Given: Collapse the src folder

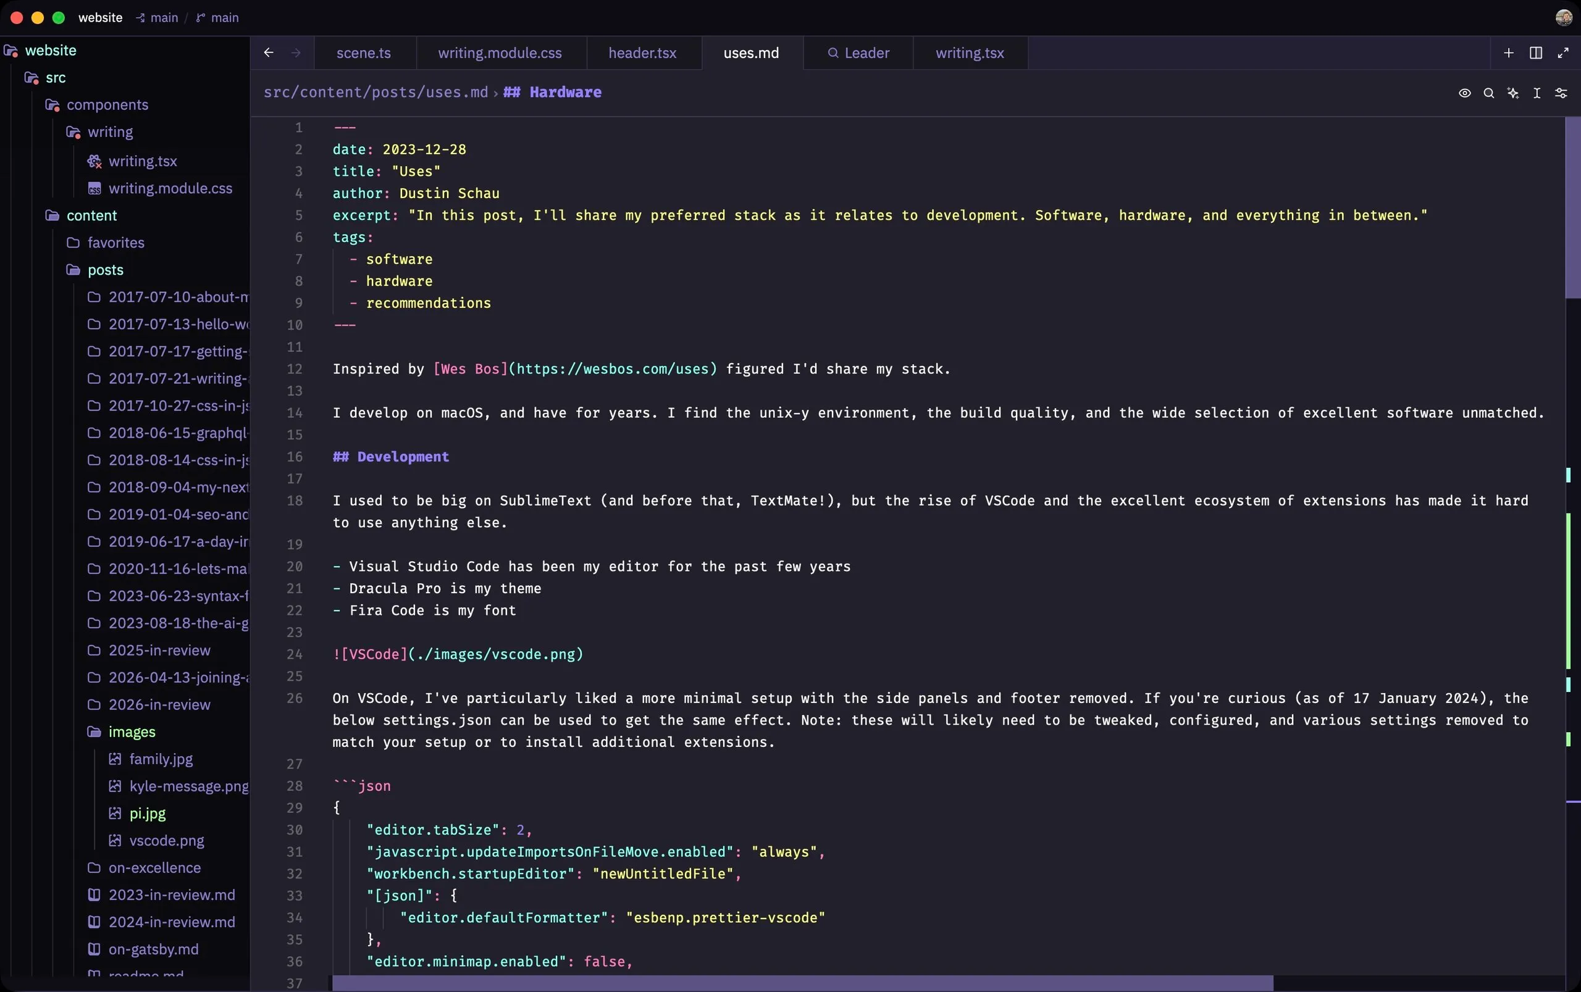Looking at the screenshot, I should [45, 78].
